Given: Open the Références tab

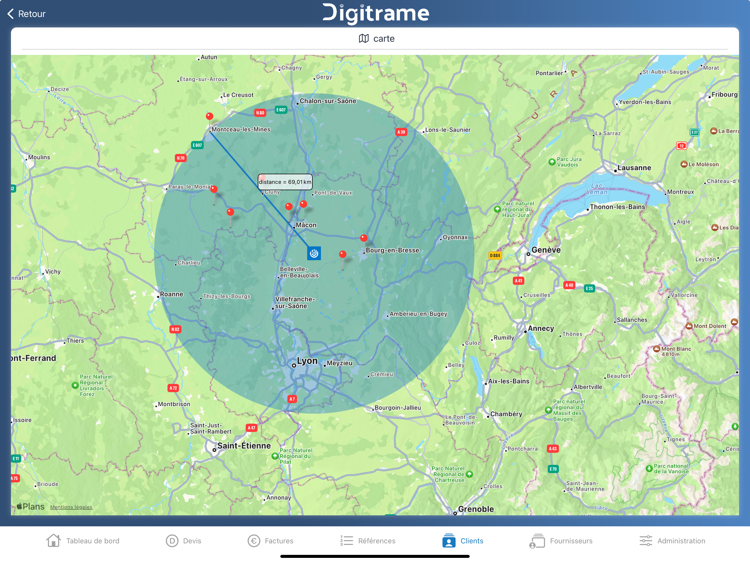Looking at the screenshot, I should [368, 541].
